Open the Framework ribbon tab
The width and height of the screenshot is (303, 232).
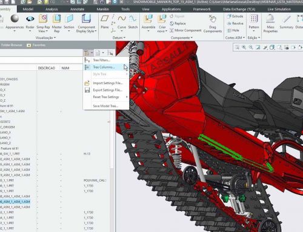(x=202, y=9)
